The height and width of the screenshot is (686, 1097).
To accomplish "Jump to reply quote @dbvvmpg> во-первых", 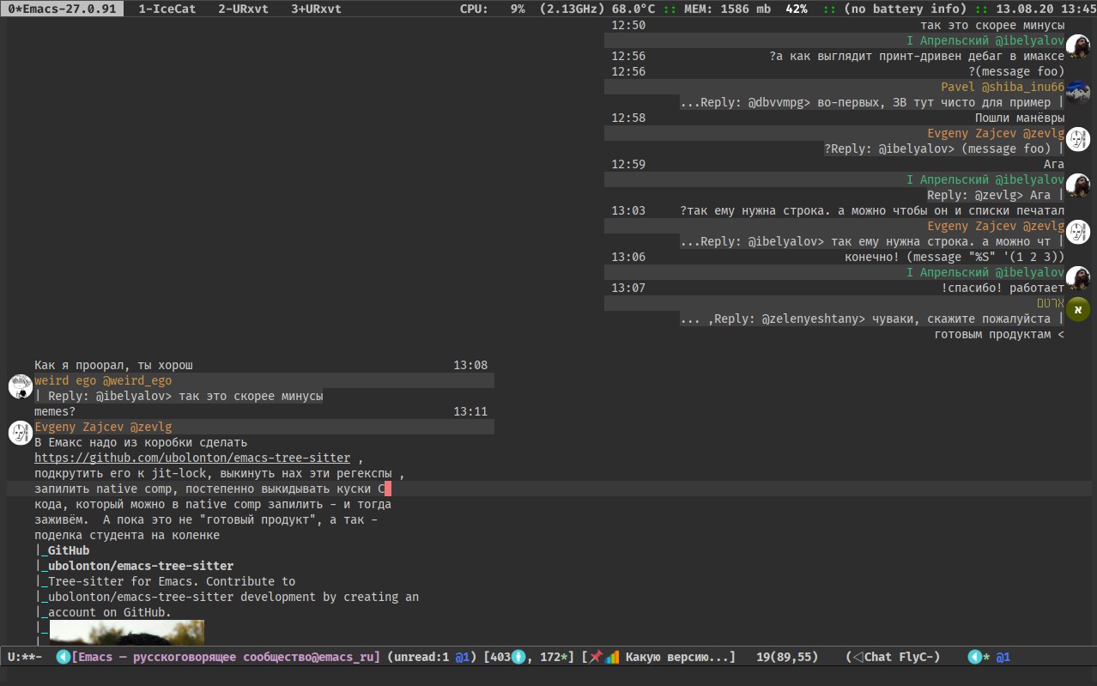I will pyautogui.click(x=871, y=102).
